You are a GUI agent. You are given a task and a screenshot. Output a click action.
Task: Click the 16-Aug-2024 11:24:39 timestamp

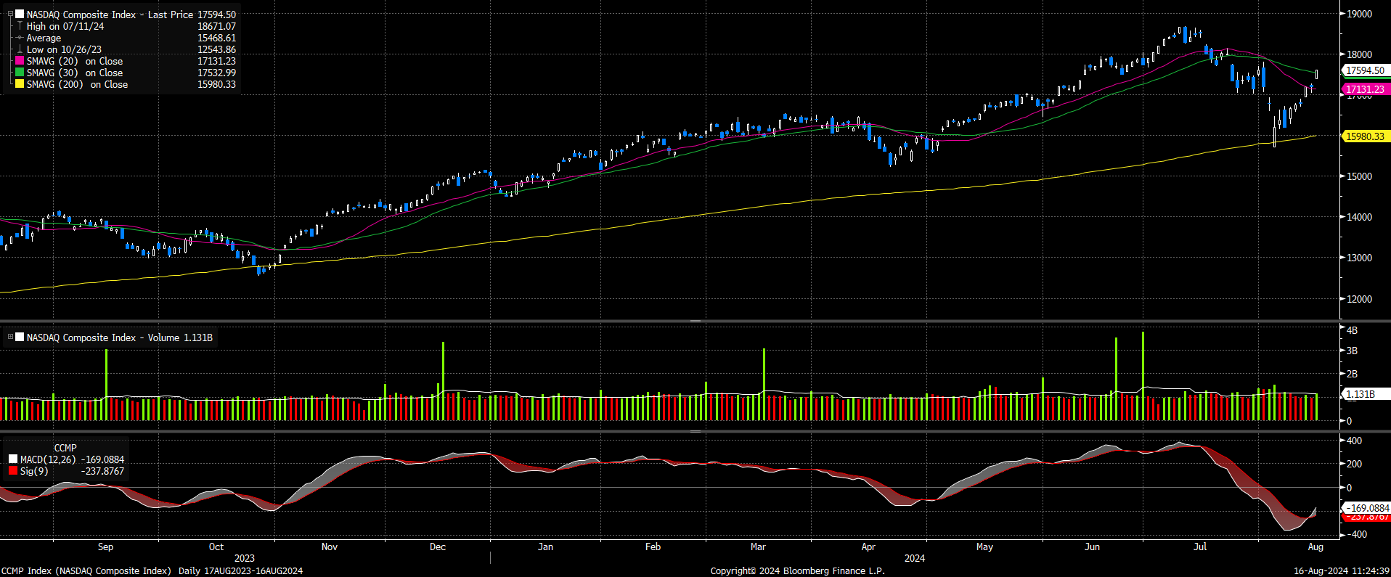[x=1342, y=570]
